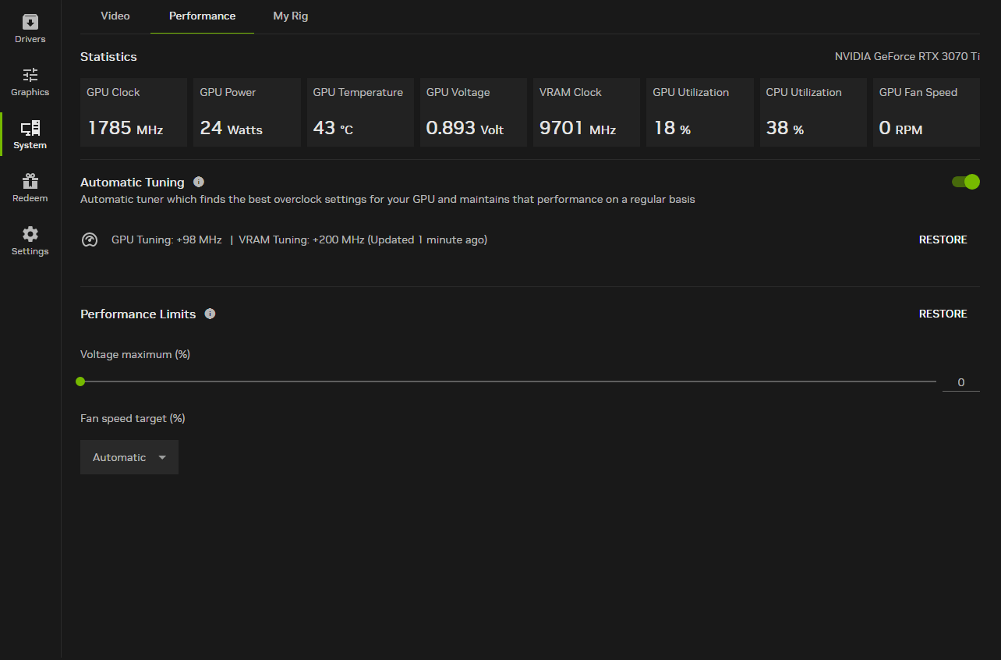Click the Statistics heading
1001x660 pixels.
point(108,57)
